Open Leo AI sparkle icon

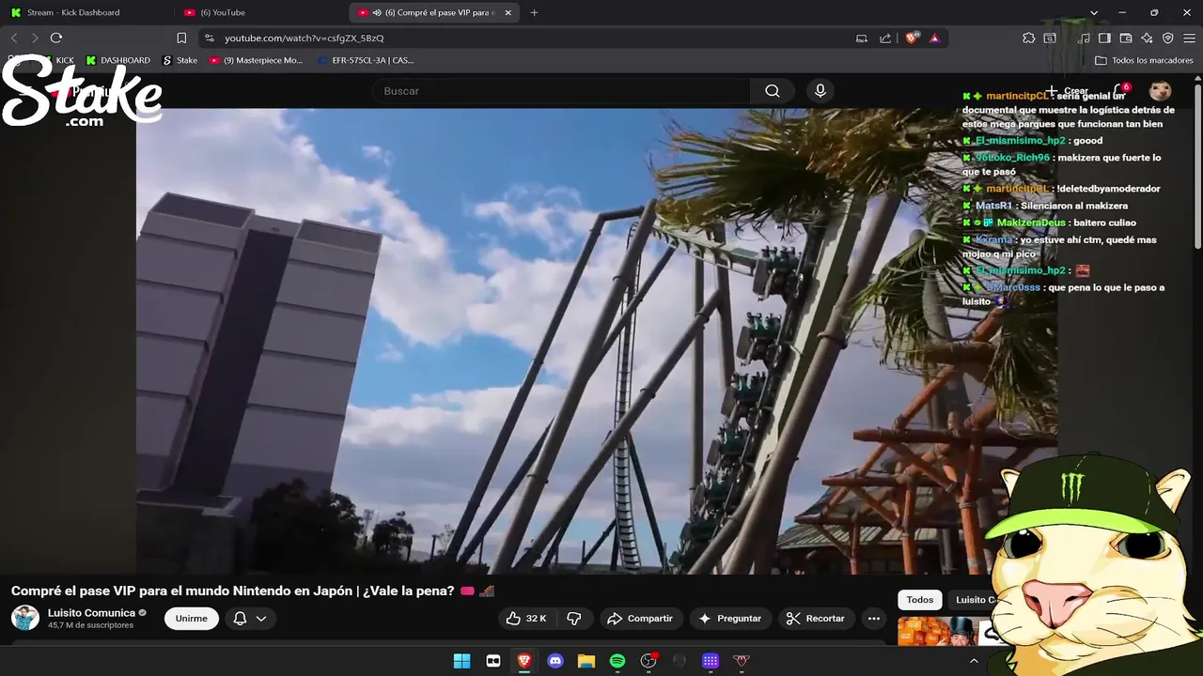pyautogui.click(x=1147, y=38)
